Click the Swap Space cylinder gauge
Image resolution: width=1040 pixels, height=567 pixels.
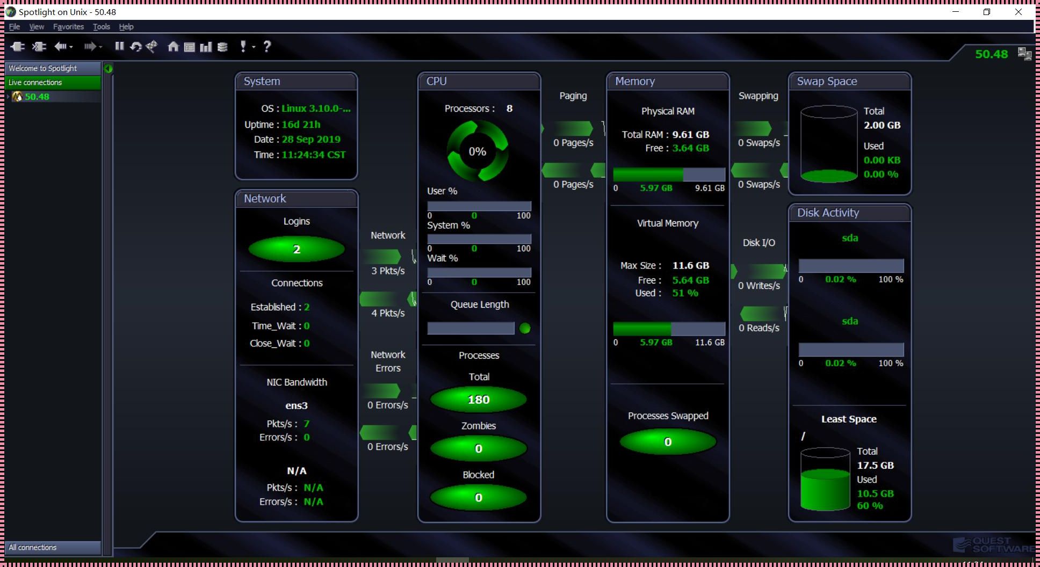coord(829,144)
